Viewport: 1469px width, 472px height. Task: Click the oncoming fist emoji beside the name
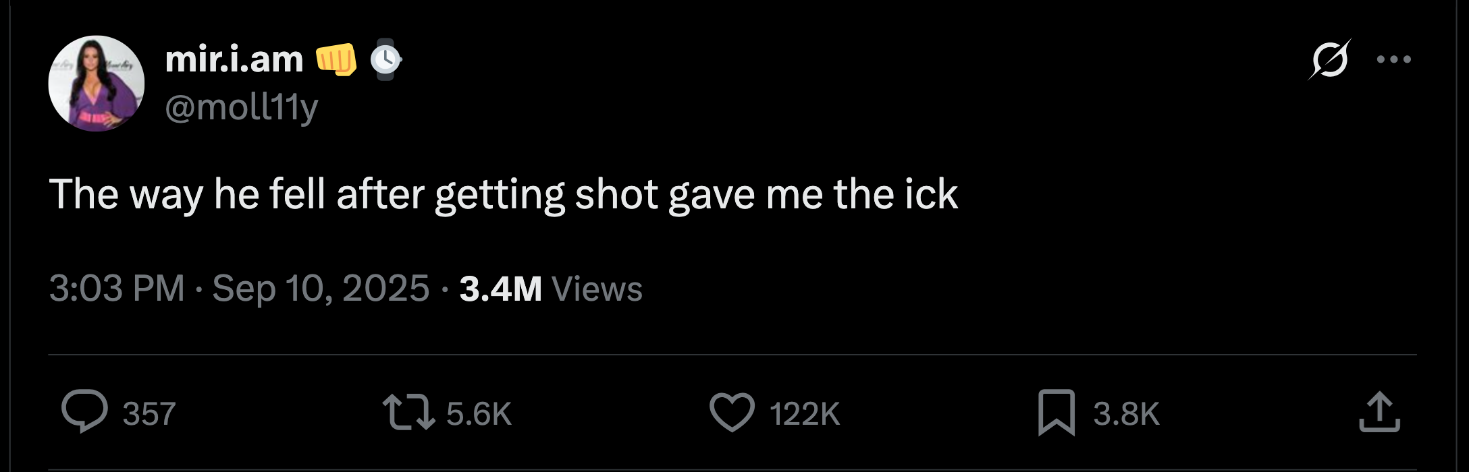pyautogui.click(x=336, y=59)
